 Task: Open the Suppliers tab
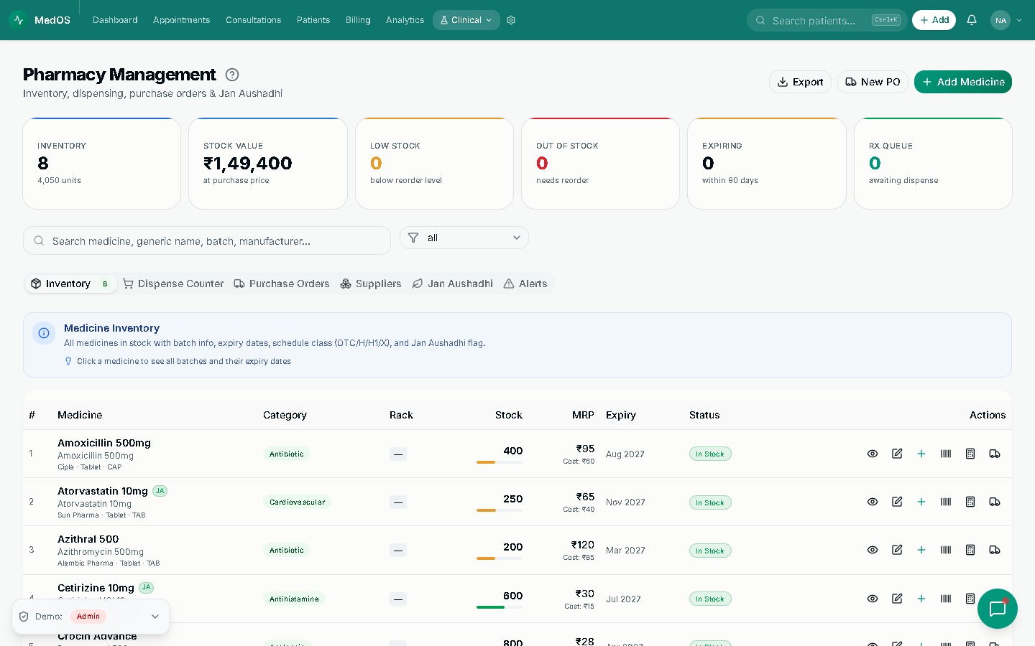(x=371, y=284)
